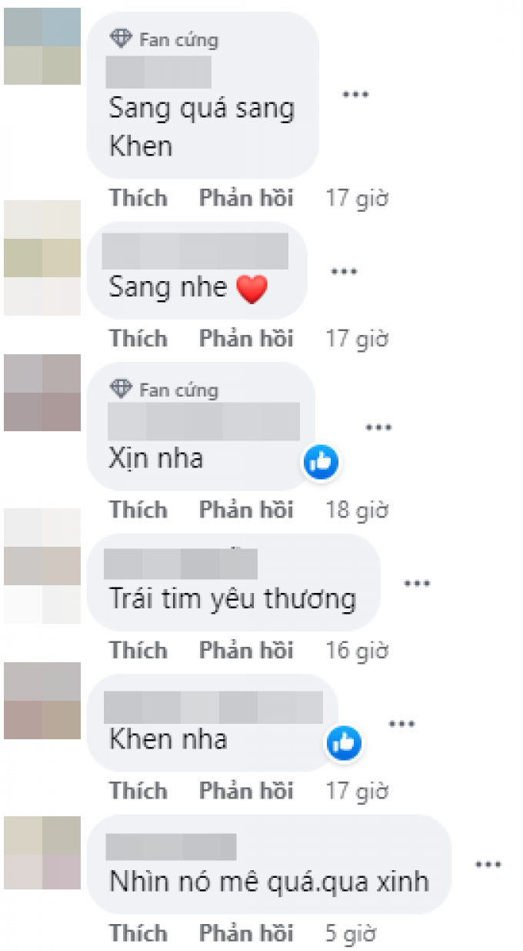Open avatar of first commenter
The width and height of the screenshot is (523, 951).
point(42,46)
